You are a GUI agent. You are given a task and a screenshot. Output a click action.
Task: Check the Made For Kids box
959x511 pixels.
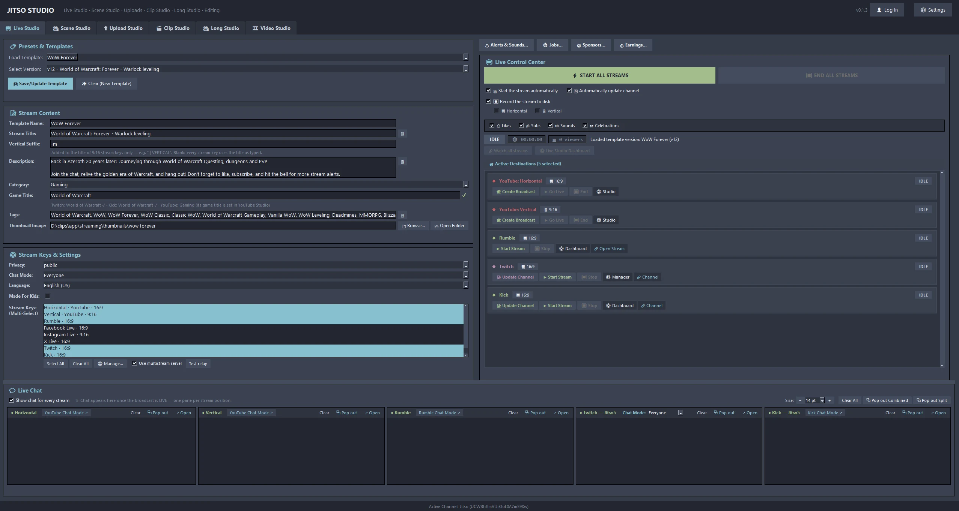click(x=48, y=296)
